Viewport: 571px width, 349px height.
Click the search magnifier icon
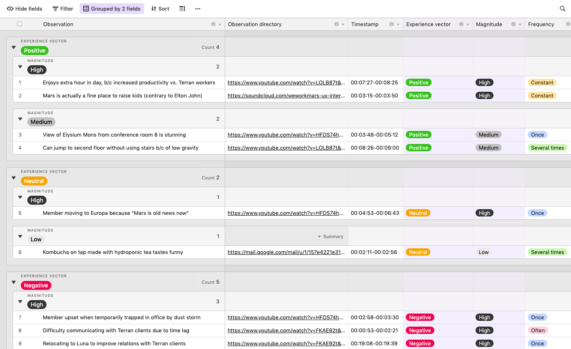(562, 9)
